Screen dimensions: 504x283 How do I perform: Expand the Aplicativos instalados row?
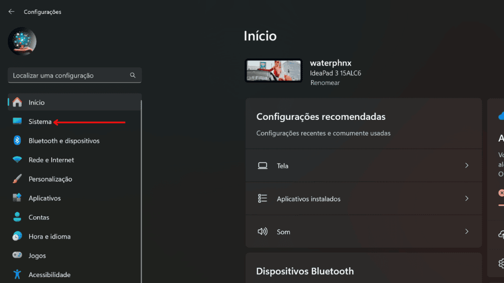point(467,198)
